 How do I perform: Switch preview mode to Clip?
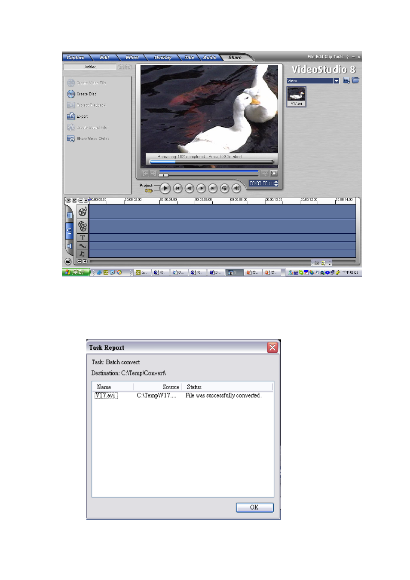coord(149,191)
